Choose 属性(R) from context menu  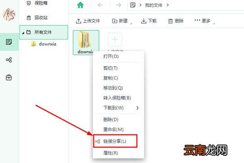[x=118, y=153]
